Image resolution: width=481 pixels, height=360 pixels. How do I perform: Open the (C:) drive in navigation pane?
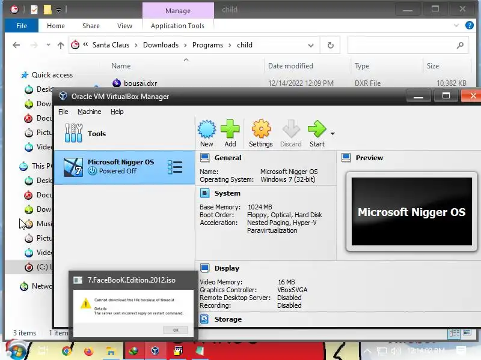pyautogui.click(x=38, y=267)
